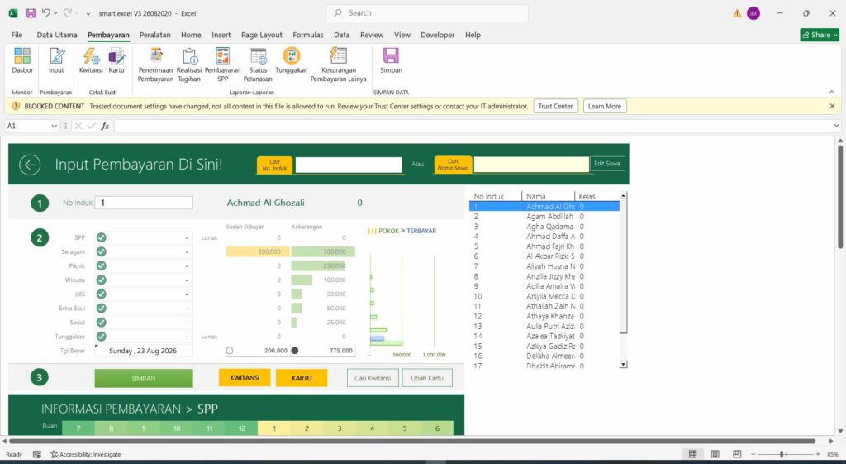This screenshot has width=846, height=464.
Task: Open Penerimaan Pembayaran report
Action: click(x=155, y=65)
